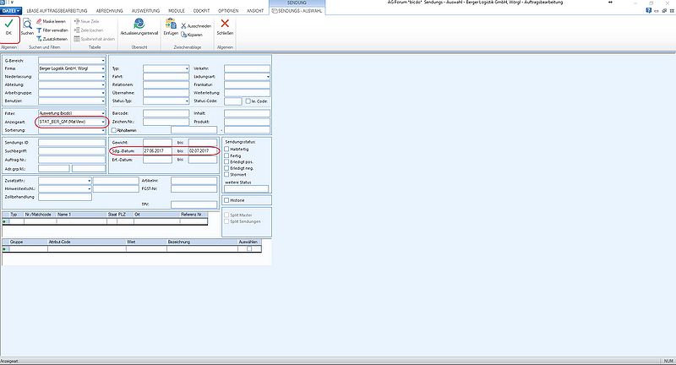Click the Sdg.-Datum start date field
The image size is (676, 365).
pos(160,151)
